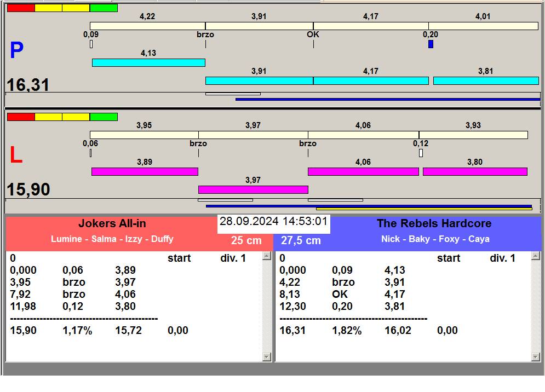Click The Rebels Hardcore team name header

pyautogui.click(x=434, y=223)
